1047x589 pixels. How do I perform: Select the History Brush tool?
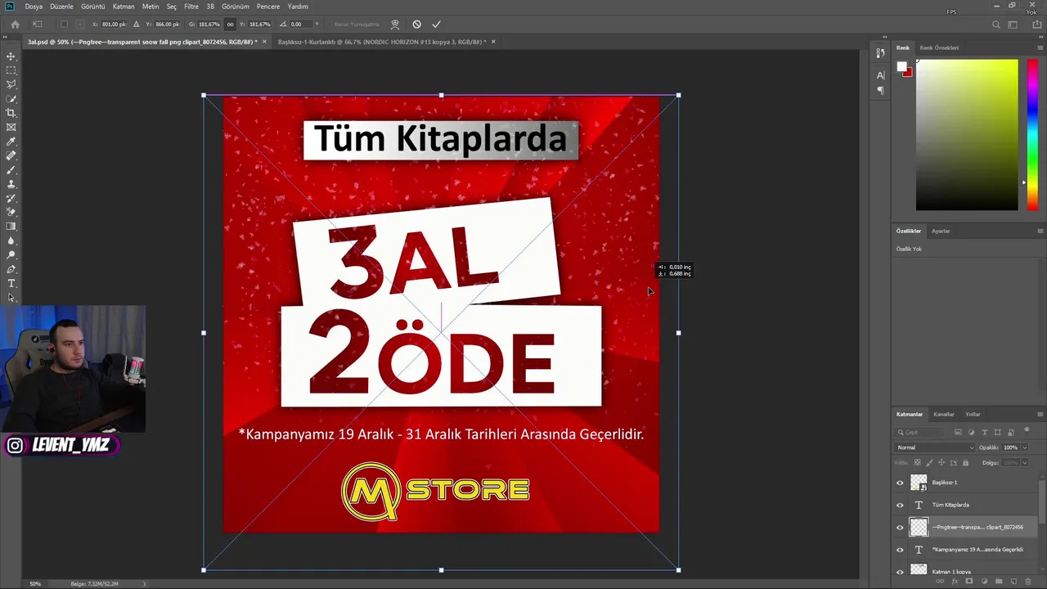pos(11,198)
